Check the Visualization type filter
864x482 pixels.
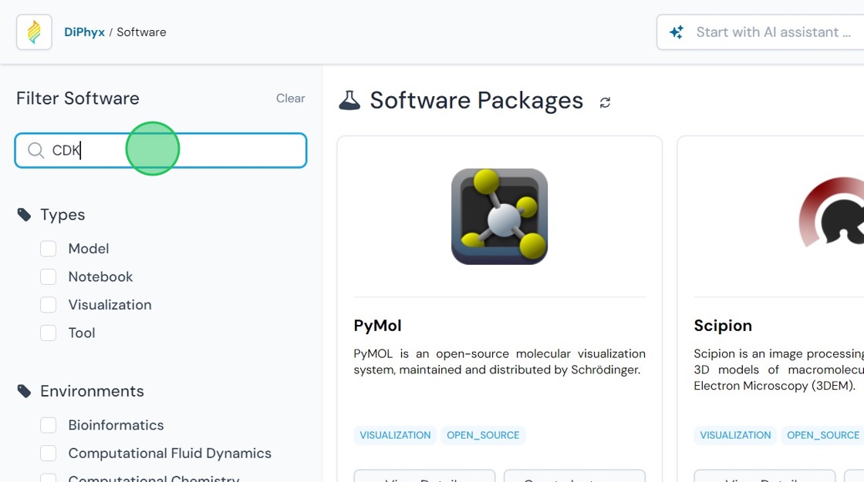click(x=48, y=305)
